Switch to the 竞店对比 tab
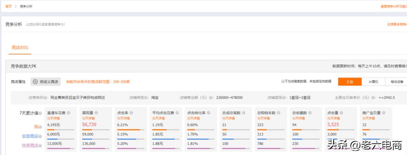Viewport: 407px width, 155px height. click(20, 48)
